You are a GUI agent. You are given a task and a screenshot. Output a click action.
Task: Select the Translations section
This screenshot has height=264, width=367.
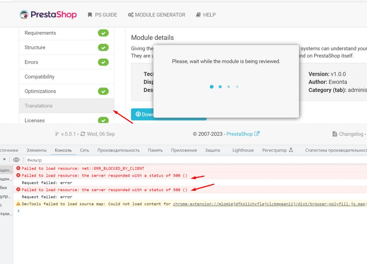click(66, 106)
